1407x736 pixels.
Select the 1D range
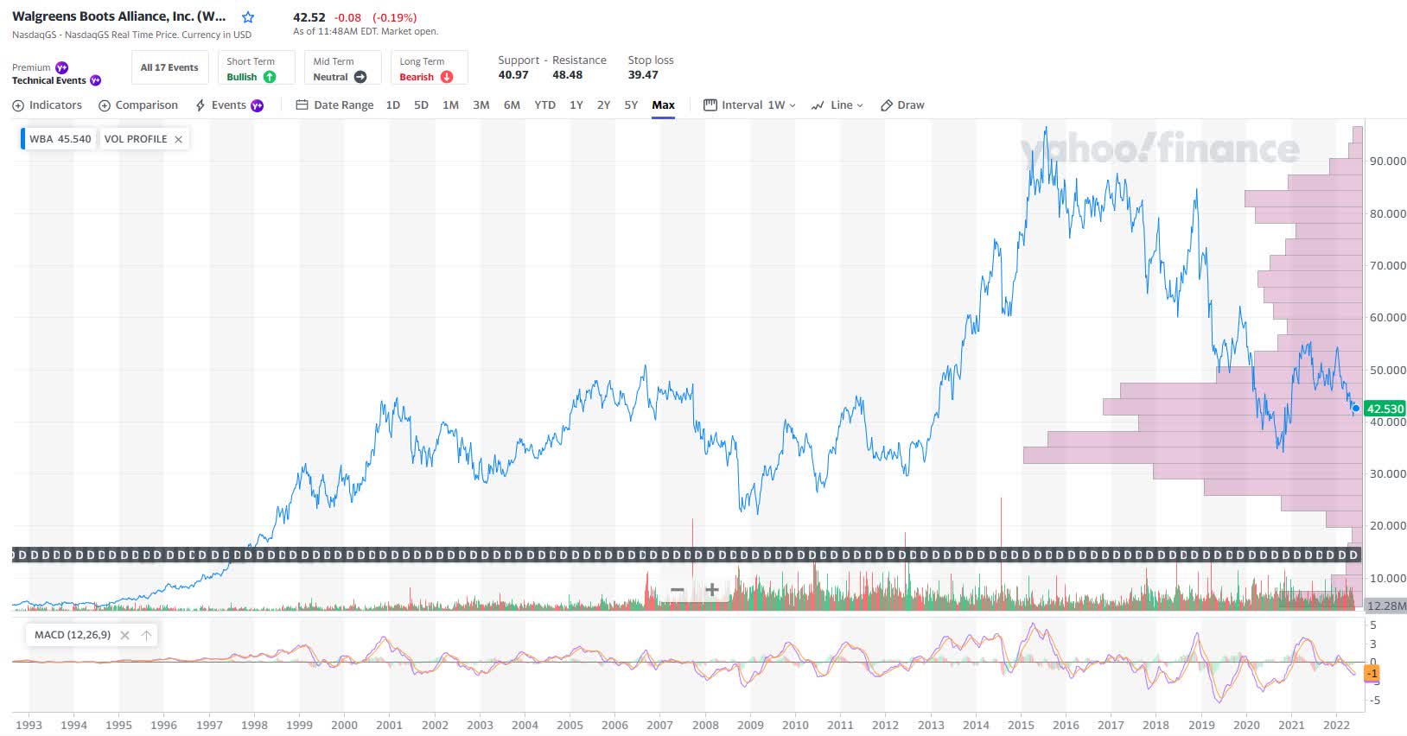[392, 105]
